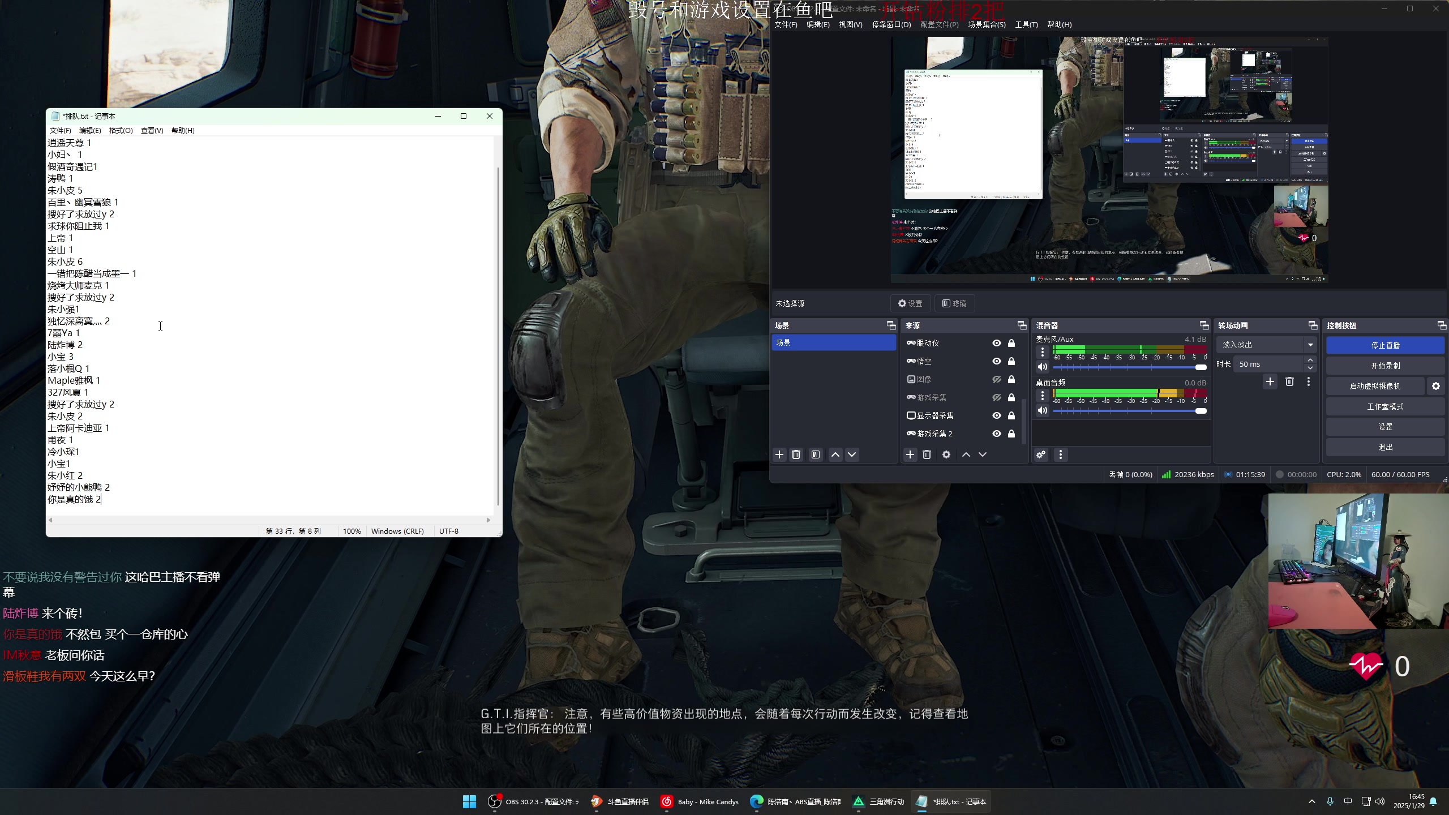This screenshot has height=815, width=1449.
Task: Open advanced audio properties gear icon
Action: click(x=1041, y=454)
